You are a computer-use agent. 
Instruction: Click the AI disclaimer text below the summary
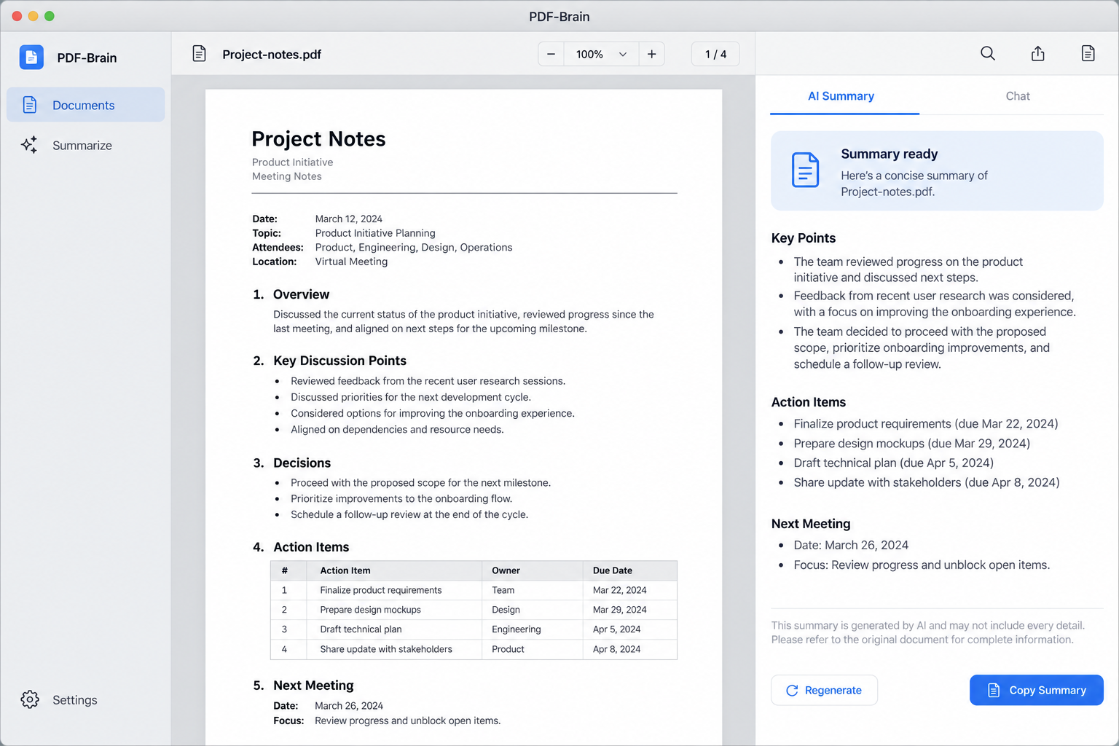point(928,632)
